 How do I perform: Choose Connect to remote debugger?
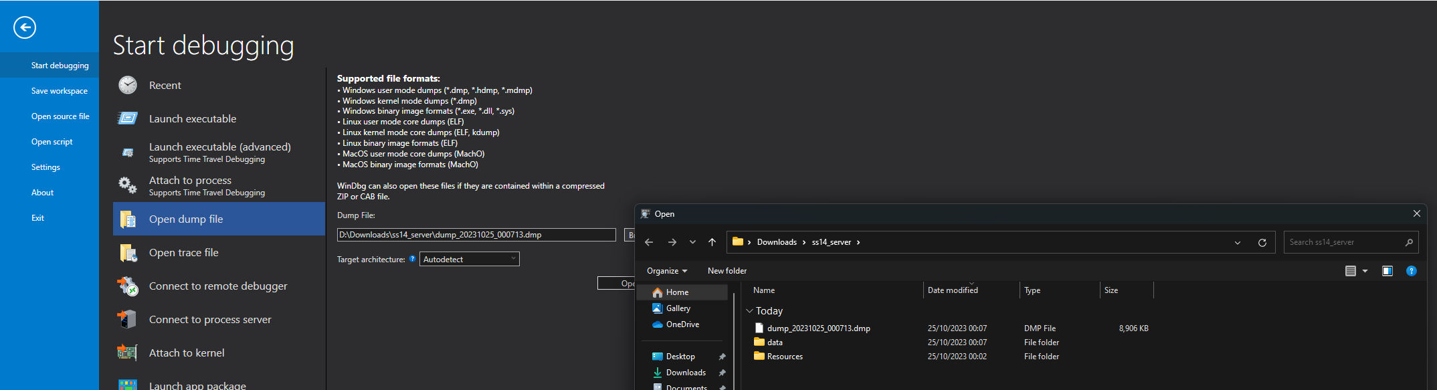click(219, 286)
